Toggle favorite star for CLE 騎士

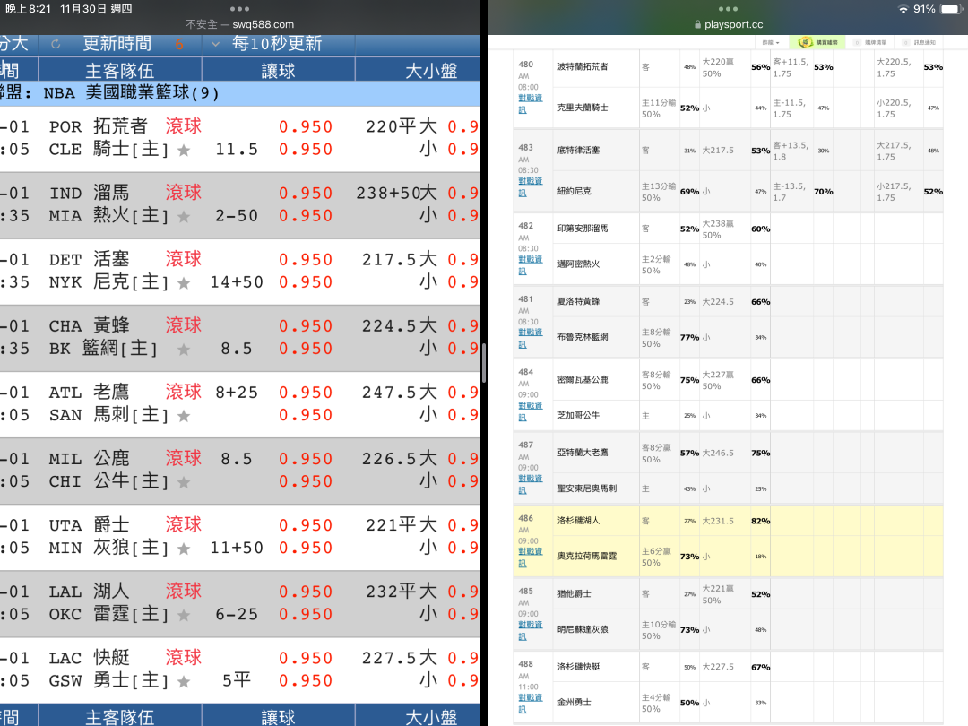click(x=184, y=150)
